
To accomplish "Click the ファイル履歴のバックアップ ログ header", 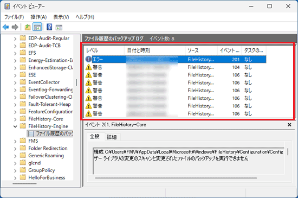I will 114,39.
